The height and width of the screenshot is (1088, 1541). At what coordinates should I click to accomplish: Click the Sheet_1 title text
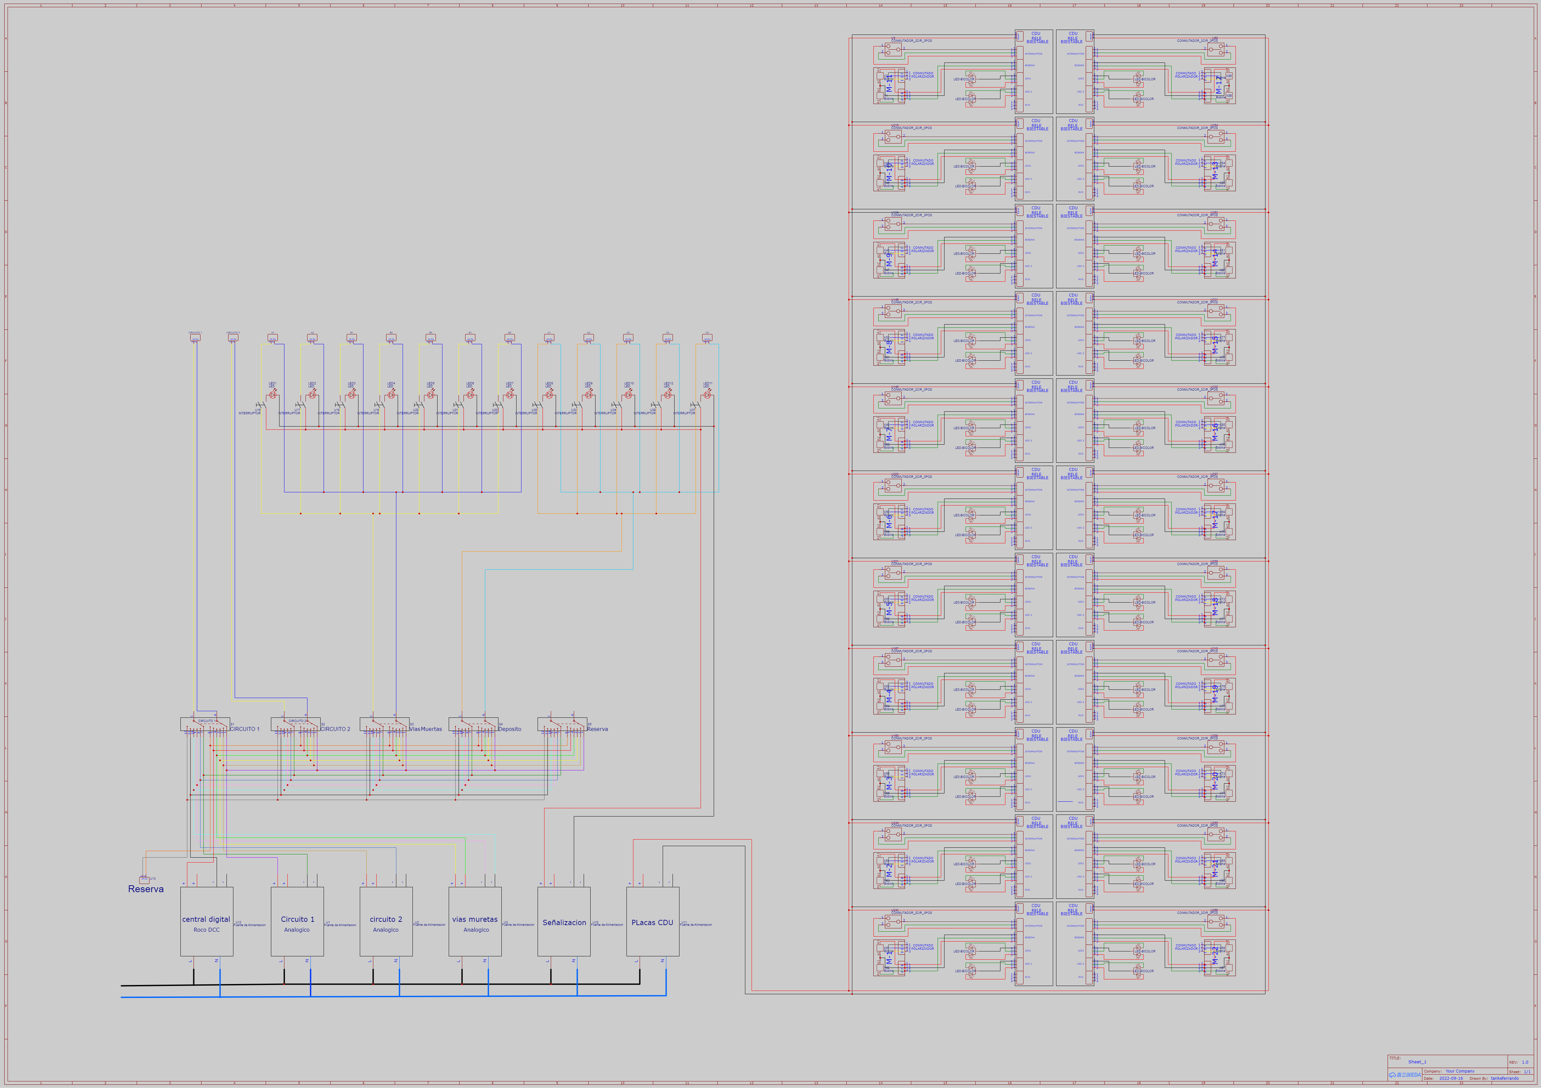[x=1418, y=1062]
